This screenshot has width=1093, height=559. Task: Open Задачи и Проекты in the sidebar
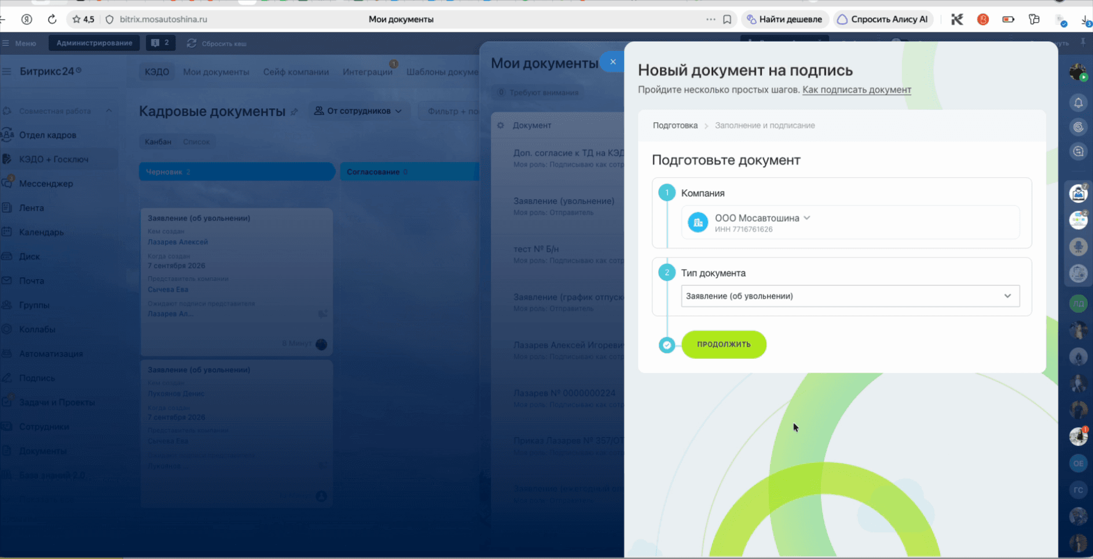tap(57, 402)
